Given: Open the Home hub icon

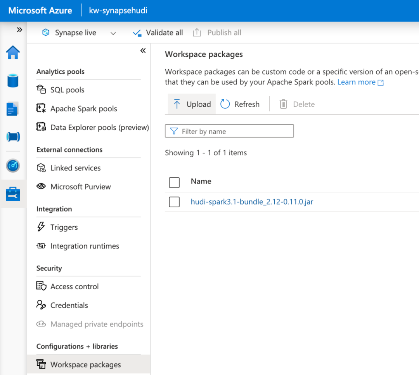Looking at the screenshot, I should click(x=13, y=52).
